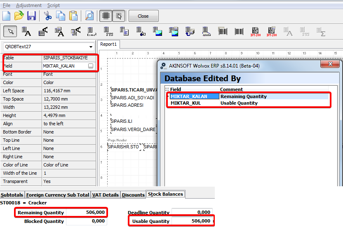Select the greyed-out SYS tool
343x232 pixels.
tap(305, 31)
